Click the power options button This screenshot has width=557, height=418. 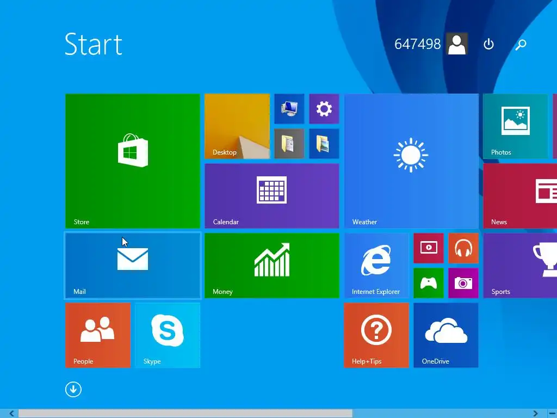[489, 44]
